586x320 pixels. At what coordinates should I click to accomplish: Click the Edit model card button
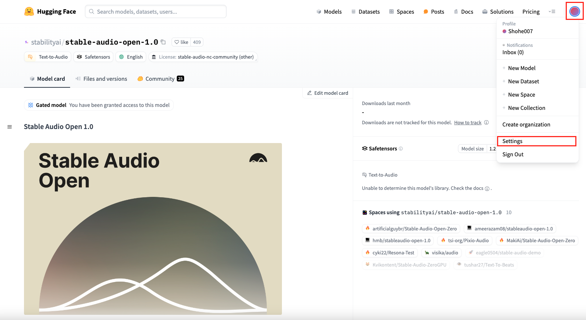pyautogui.click(x=328, y=93)
